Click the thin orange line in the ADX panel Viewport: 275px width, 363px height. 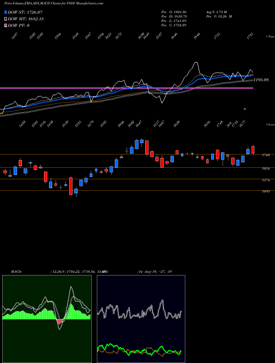click(139, 351)
